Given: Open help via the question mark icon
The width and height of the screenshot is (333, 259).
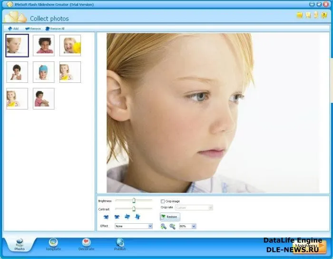Looking at the screenshot, I should (324, 15).
